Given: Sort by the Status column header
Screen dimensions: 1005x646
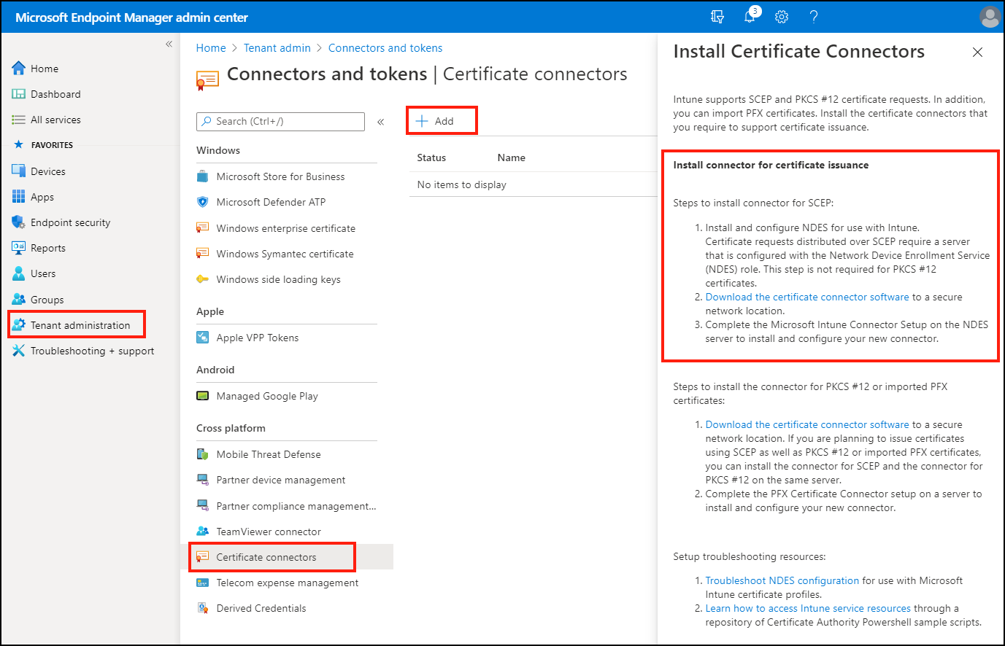Looking at the screenshot, I should (431, 157).
